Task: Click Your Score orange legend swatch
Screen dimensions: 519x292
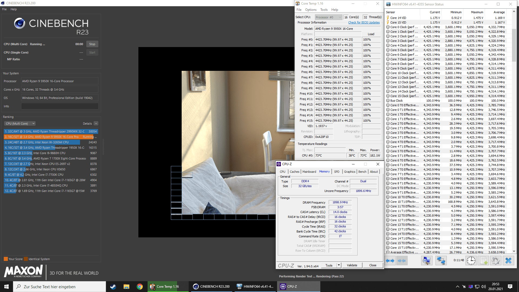Action: (6, 259)
